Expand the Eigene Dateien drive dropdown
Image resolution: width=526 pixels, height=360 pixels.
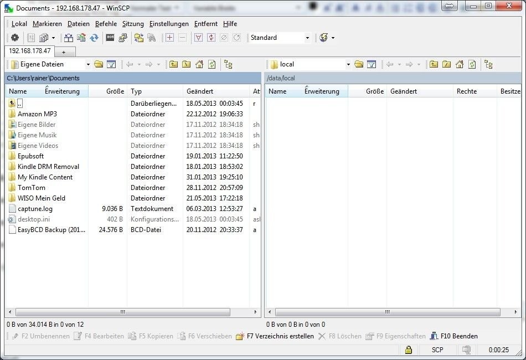tap(88, 64)
